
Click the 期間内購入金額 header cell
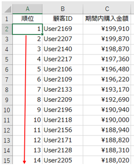[x=107, y=19]
